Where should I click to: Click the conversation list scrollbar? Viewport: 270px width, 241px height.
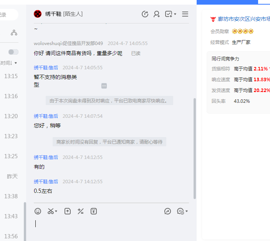click(x=25, y=221)
